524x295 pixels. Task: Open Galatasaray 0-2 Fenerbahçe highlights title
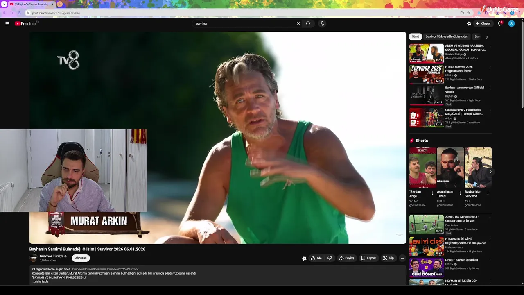point(464,112)
